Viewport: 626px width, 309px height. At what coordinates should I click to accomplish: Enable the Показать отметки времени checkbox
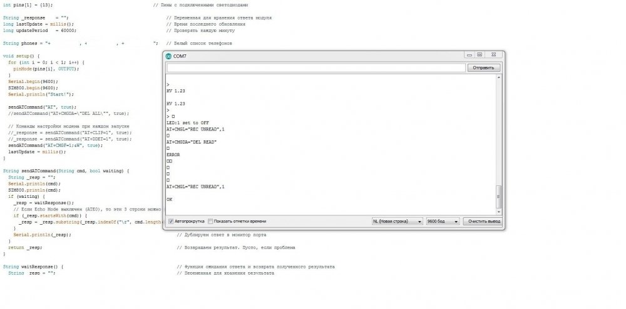click(210, 222)
